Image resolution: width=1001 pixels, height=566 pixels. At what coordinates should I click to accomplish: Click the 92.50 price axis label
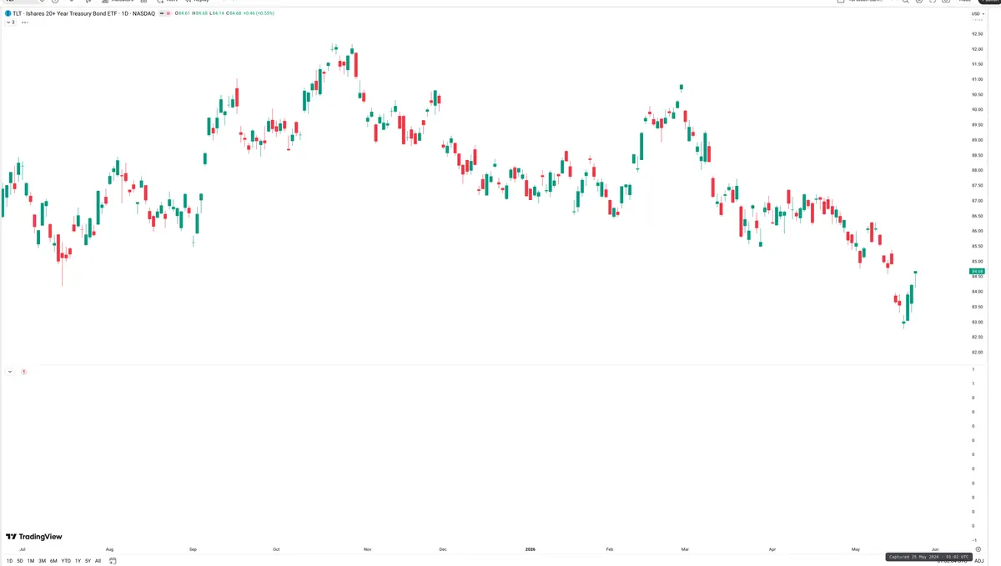pyautogui.click(x=977, y=33)
